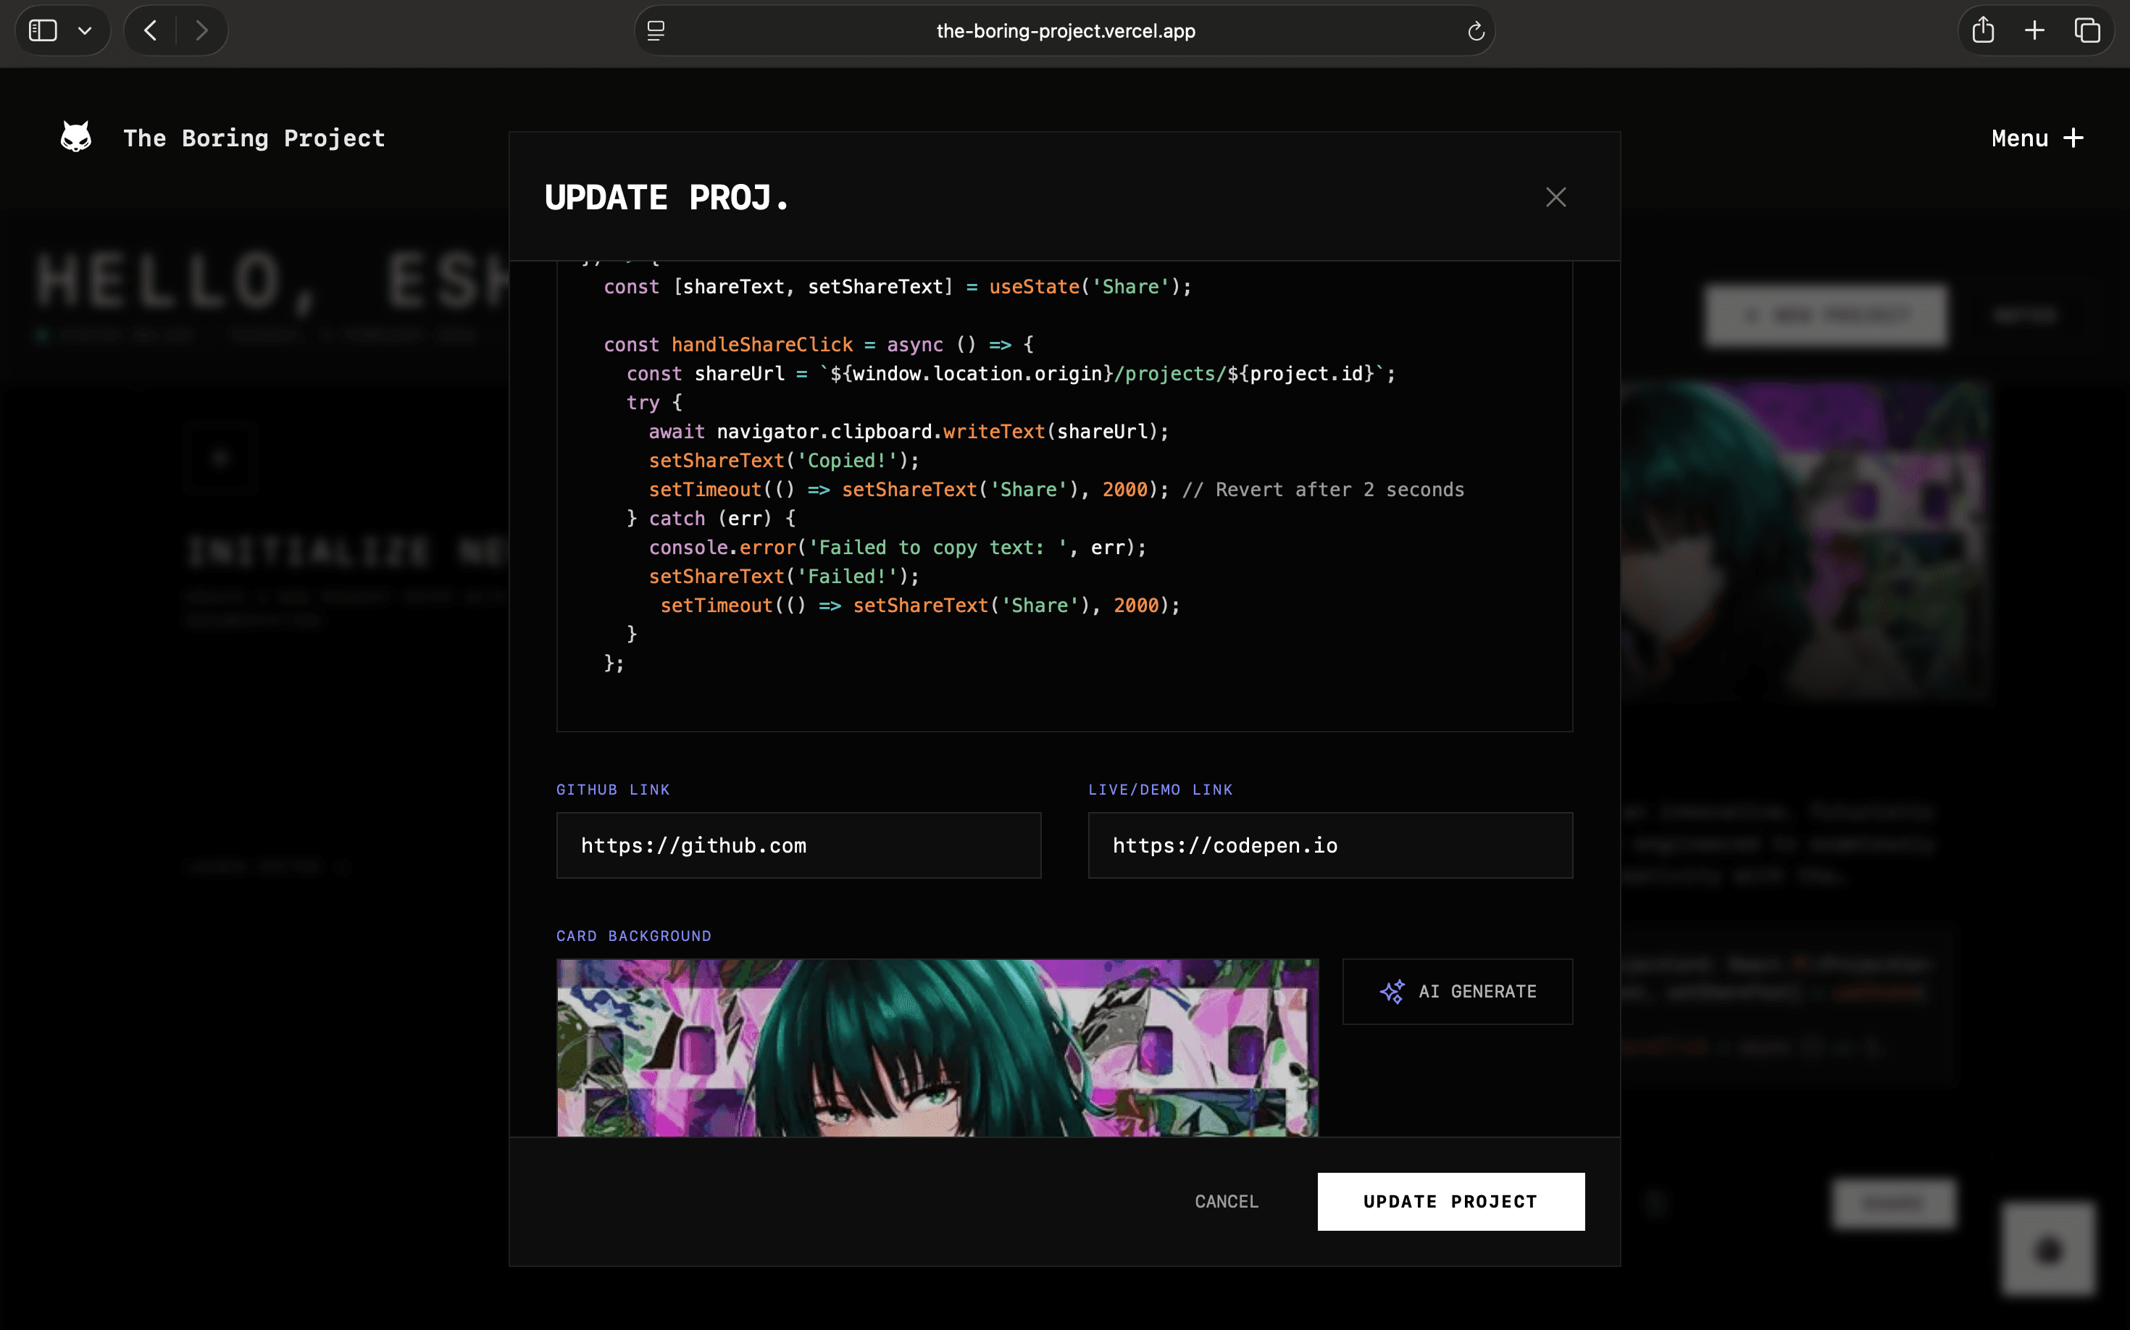Viewport: 2130px width, 1330px height.
Task: Cancel the project update
Action: coord(1227,1202)
